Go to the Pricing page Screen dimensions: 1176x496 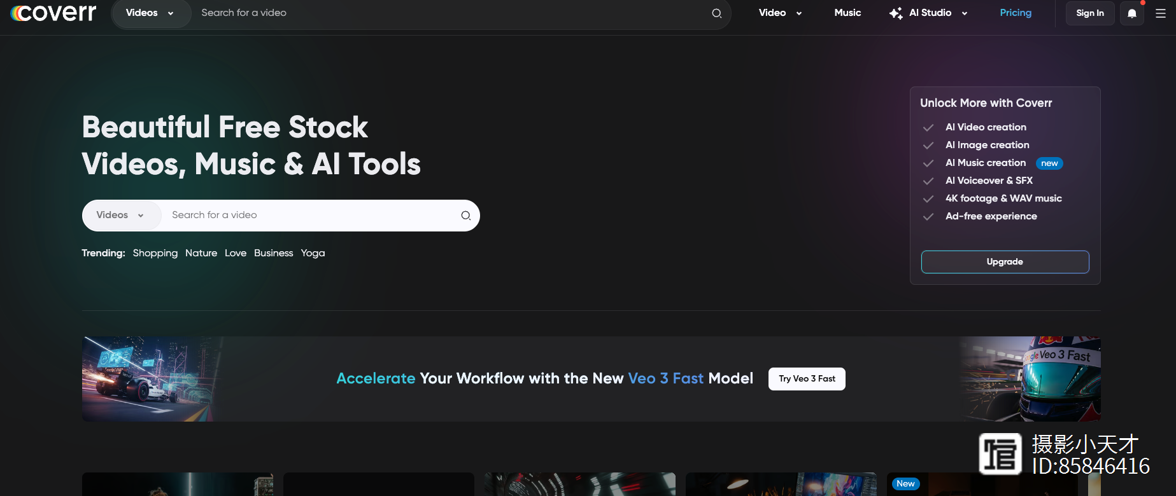pyautogui.click(x=1016, y=13)
